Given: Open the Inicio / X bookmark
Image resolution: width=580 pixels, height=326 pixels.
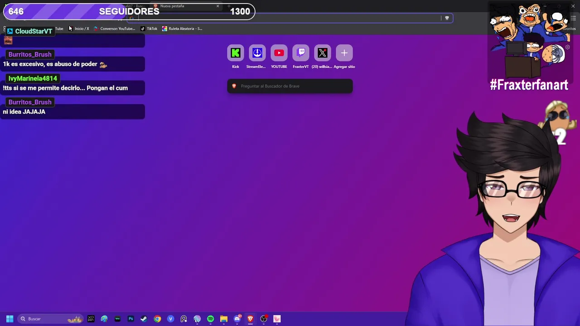Looking at the screenshot, I should (79, 29).
